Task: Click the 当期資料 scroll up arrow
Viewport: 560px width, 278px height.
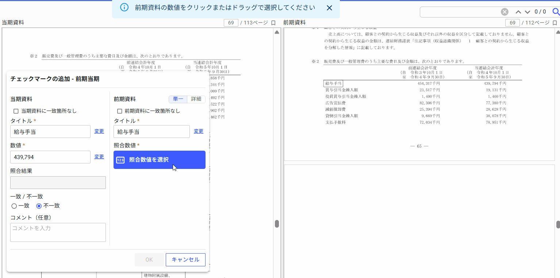Action: pos(277,32)
